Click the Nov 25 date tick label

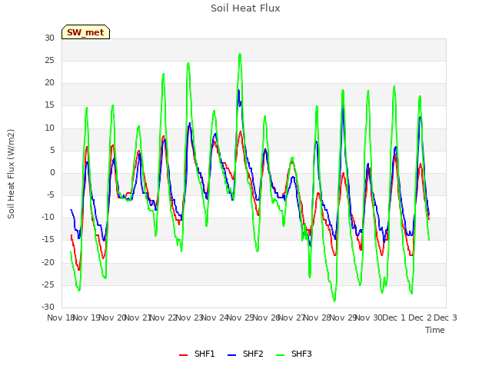point(241,317)
